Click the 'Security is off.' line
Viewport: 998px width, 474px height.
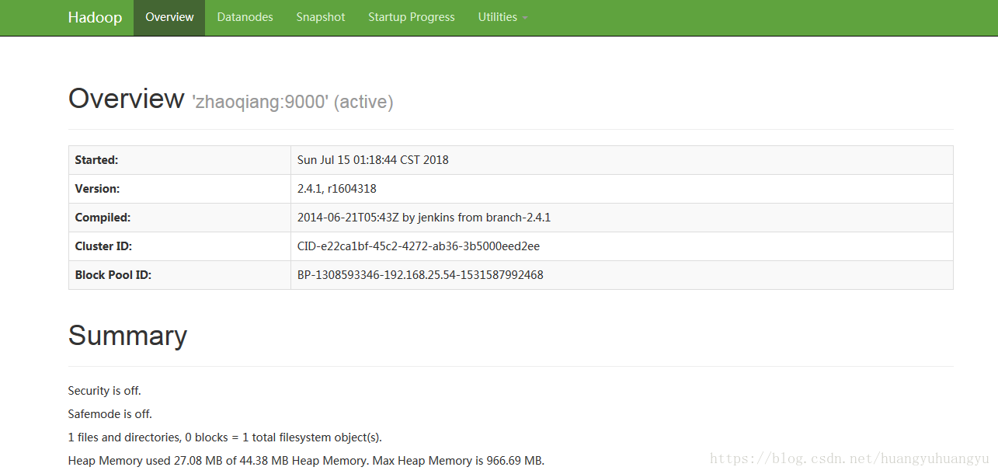tap(105, 391)
